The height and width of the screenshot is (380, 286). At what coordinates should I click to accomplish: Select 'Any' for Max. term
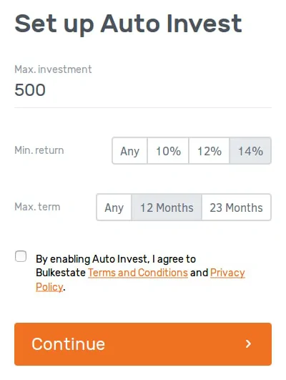click(114, 208)
